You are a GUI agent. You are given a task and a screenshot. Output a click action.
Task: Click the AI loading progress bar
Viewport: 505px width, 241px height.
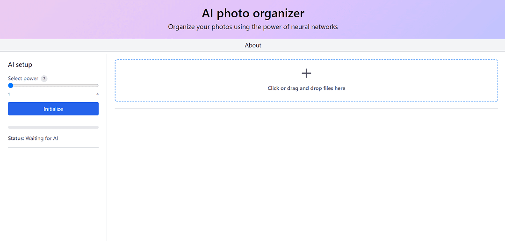click(x=53, y=127)
